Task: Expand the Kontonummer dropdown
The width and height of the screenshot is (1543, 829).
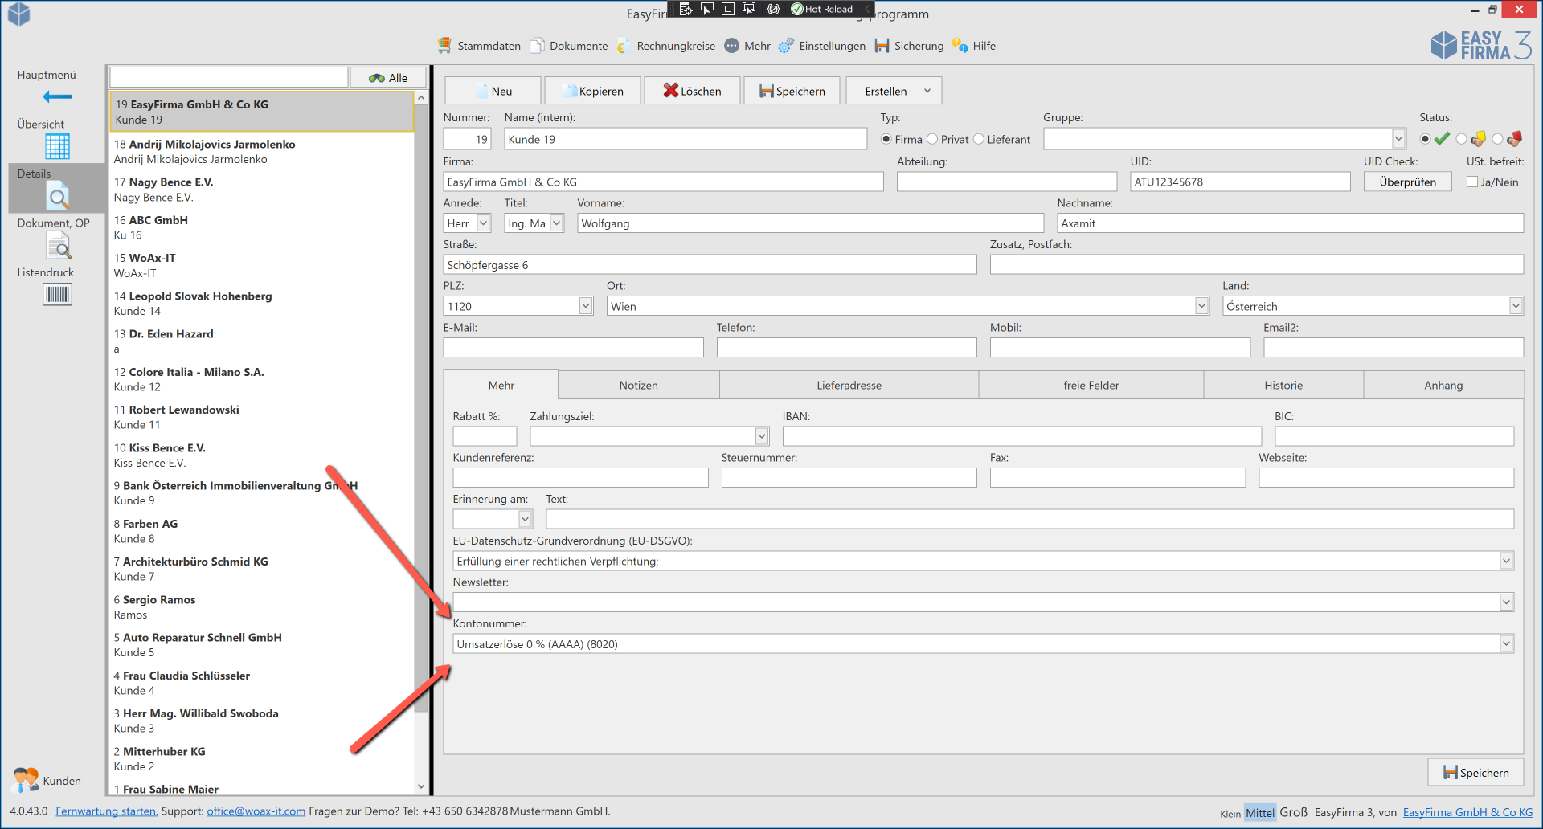Action: pyautogui.click(x=1506, y=643)
